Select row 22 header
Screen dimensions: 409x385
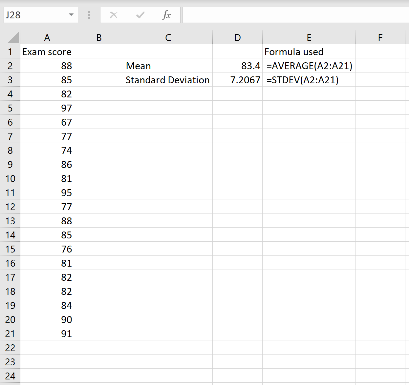click(10, 348)
